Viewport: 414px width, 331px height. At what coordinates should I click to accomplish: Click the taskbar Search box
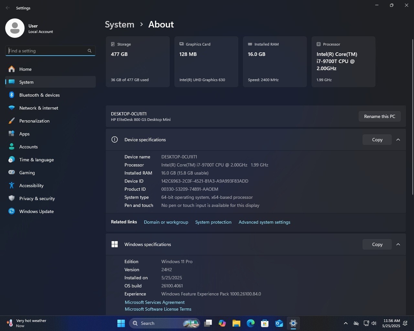tap(165, 323)
